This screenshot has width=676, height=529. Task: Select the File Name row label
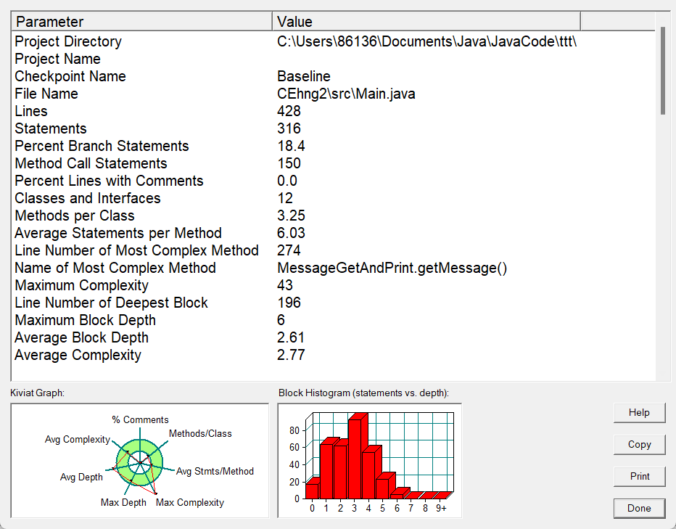pyautogui.click(x=46, y=94)
